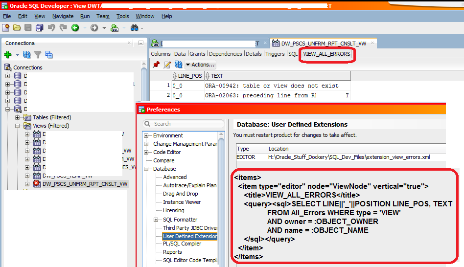Collapse Database in Preferences tree
Image resolution: width=464 pixels, height=267 pixels.
[146, 169]
